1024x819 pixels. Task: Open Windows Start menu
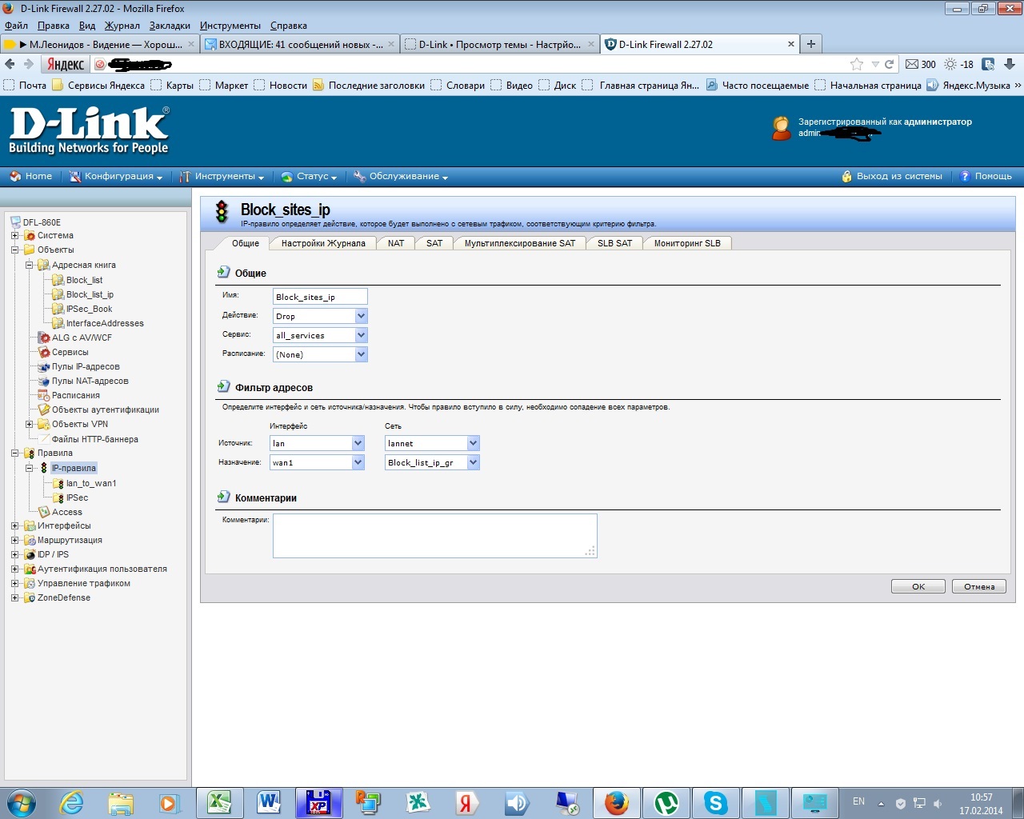click(21, 802)
